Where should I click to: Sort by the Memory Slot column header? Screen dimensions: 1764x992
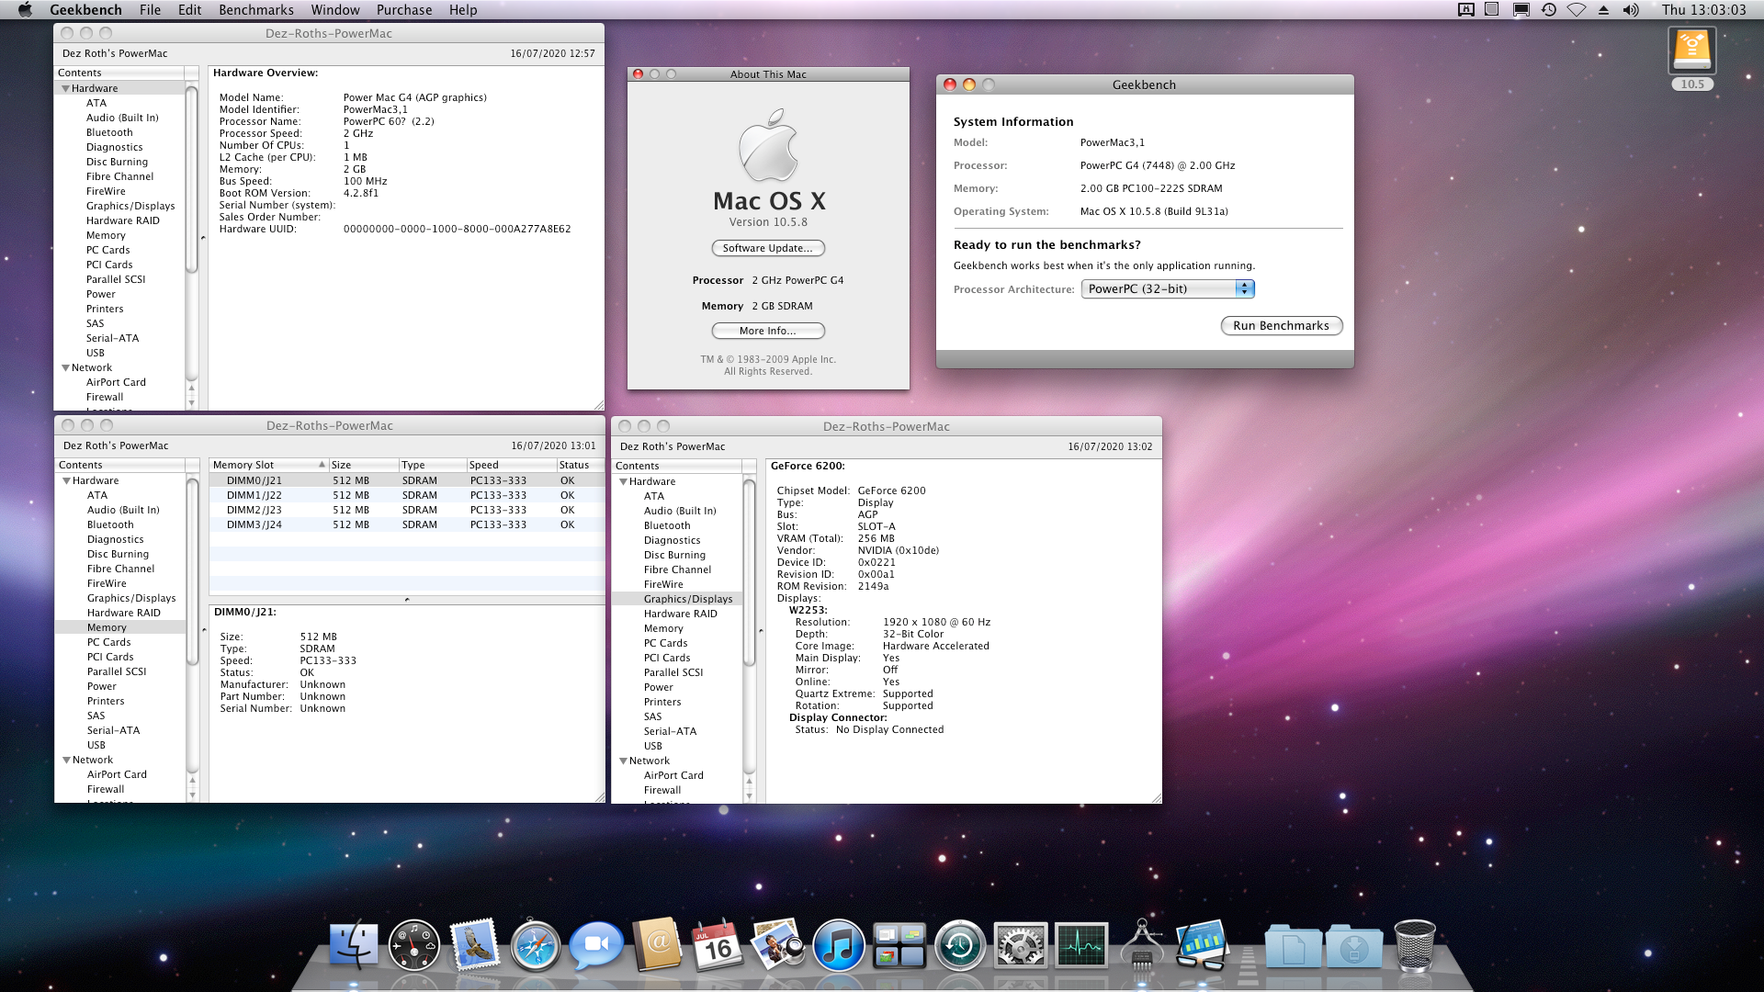click(268, 466)
